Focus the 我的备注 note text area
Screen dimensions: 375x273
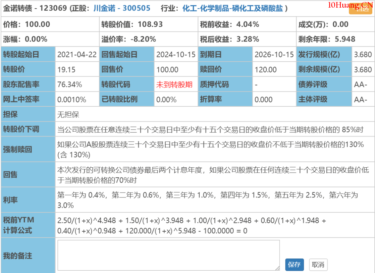(169, 255)
